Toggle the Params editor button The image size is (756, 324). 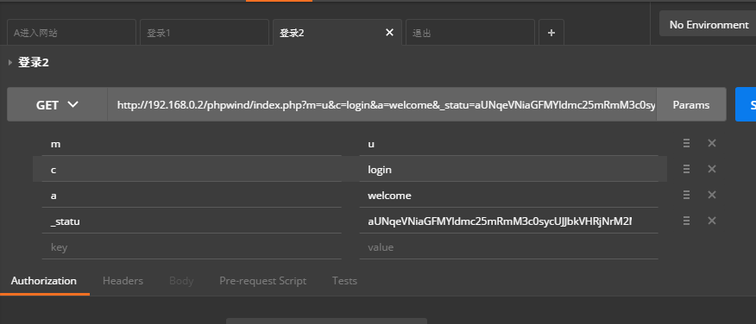(691, 104)
